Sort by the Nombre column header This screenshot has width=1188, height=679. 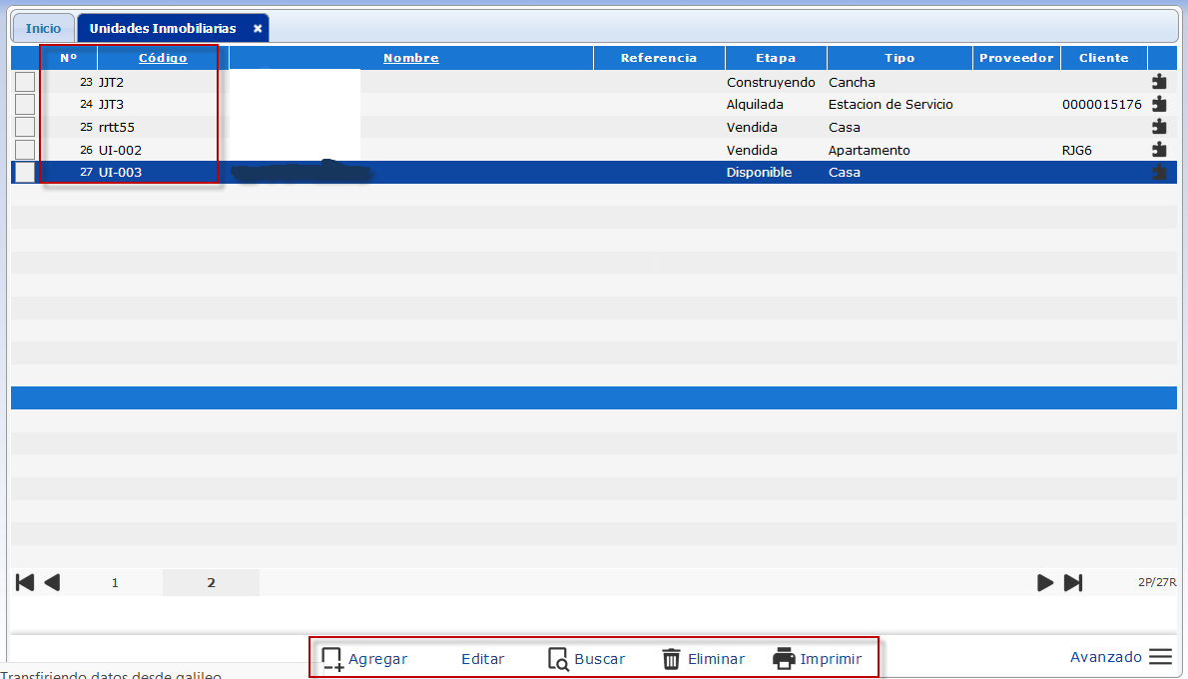click(x=410, y=58)
